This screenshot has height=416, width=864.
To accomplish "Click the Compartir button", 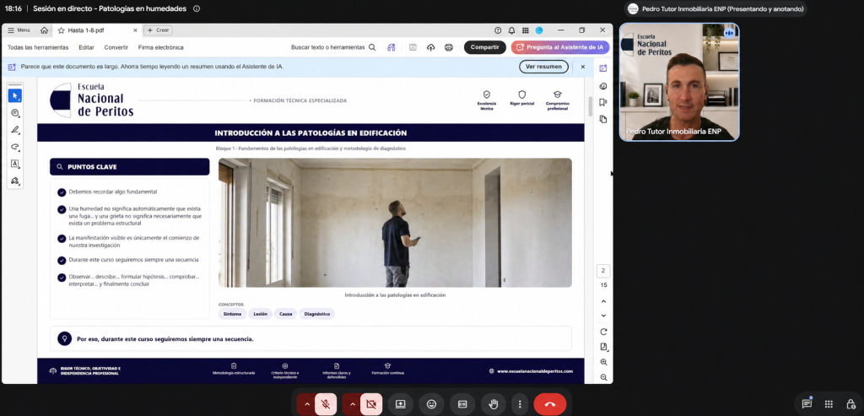I will click(x=485, y=47).
